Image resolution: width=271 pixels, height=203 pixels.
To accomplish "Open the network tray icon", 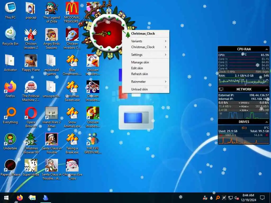I will [231, 198].
